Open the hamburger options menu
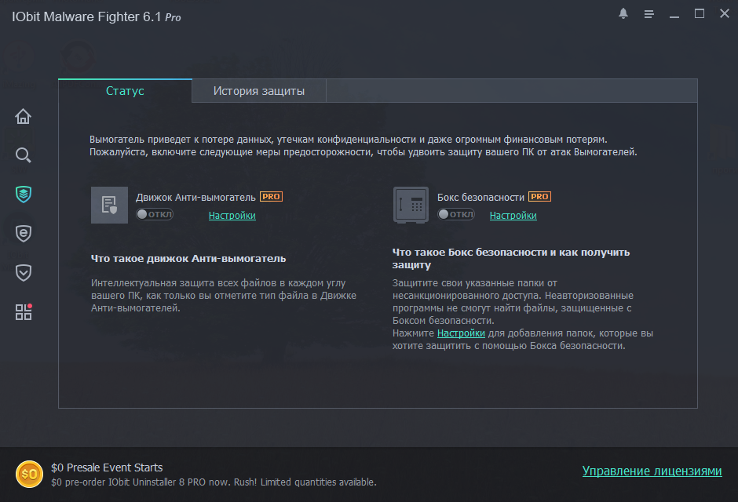This screenshot has height=502, width=738. coord(648,14)
